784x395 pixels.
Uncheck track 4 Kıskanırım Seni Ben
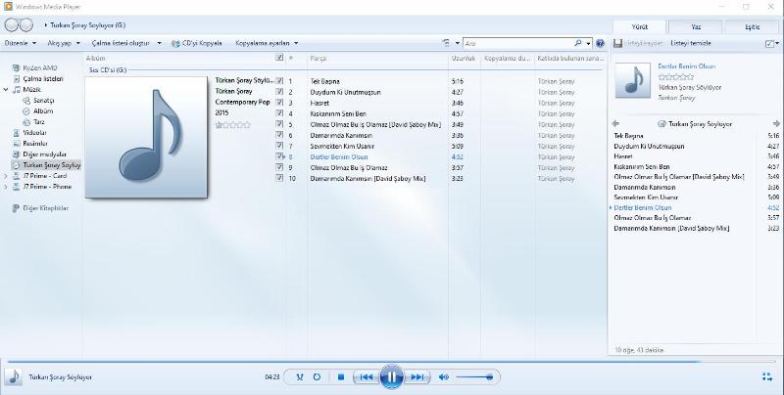[279, 113]
